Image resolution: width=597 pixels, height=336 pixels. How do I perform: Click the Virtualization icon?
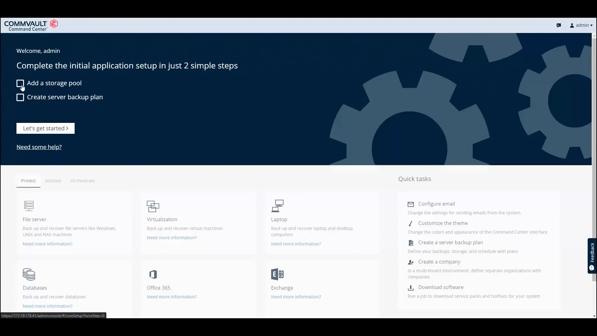point(152,206)
